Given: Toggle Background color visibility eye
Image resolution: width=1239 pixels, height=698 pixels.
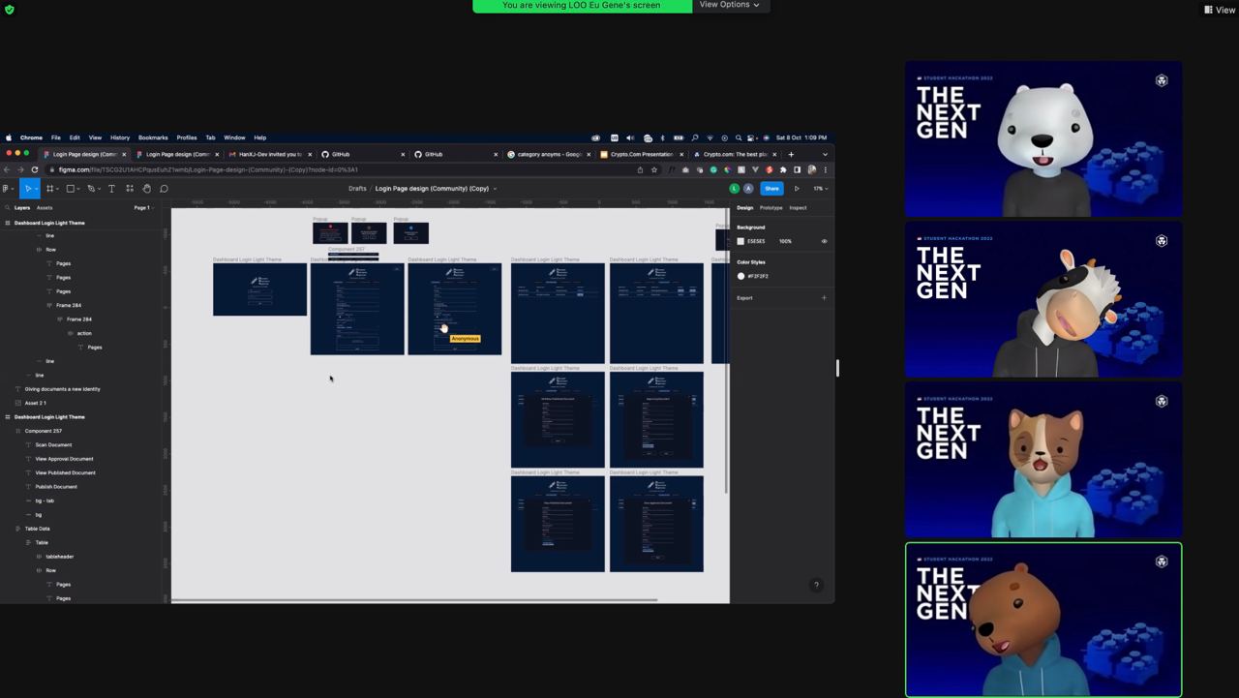Looking at the screenshot, I should pos(824,241).
